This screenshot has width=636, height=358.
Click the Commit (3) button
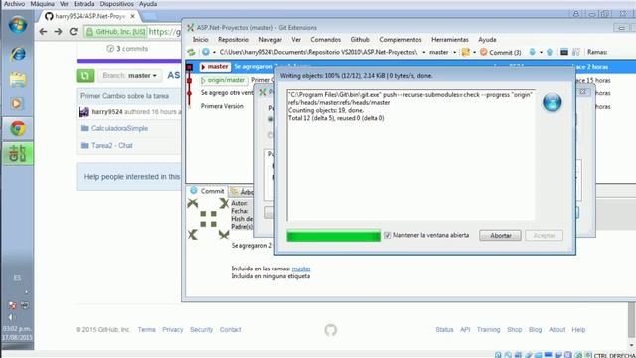click(501, 52)
